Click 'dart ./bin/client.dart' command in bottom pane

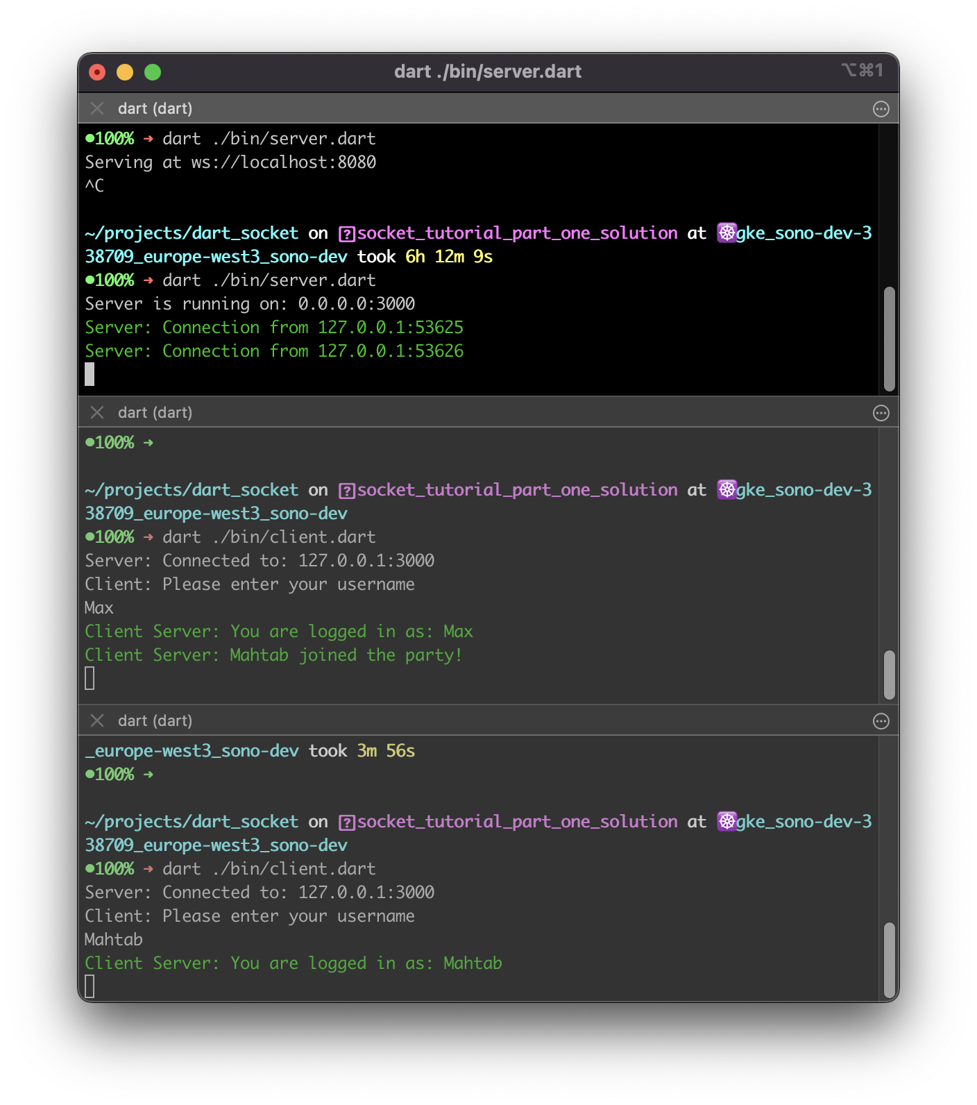[269, 869]
